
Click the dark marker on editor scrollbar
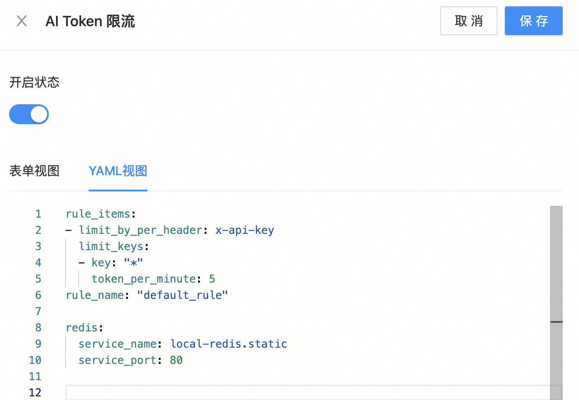556,322
